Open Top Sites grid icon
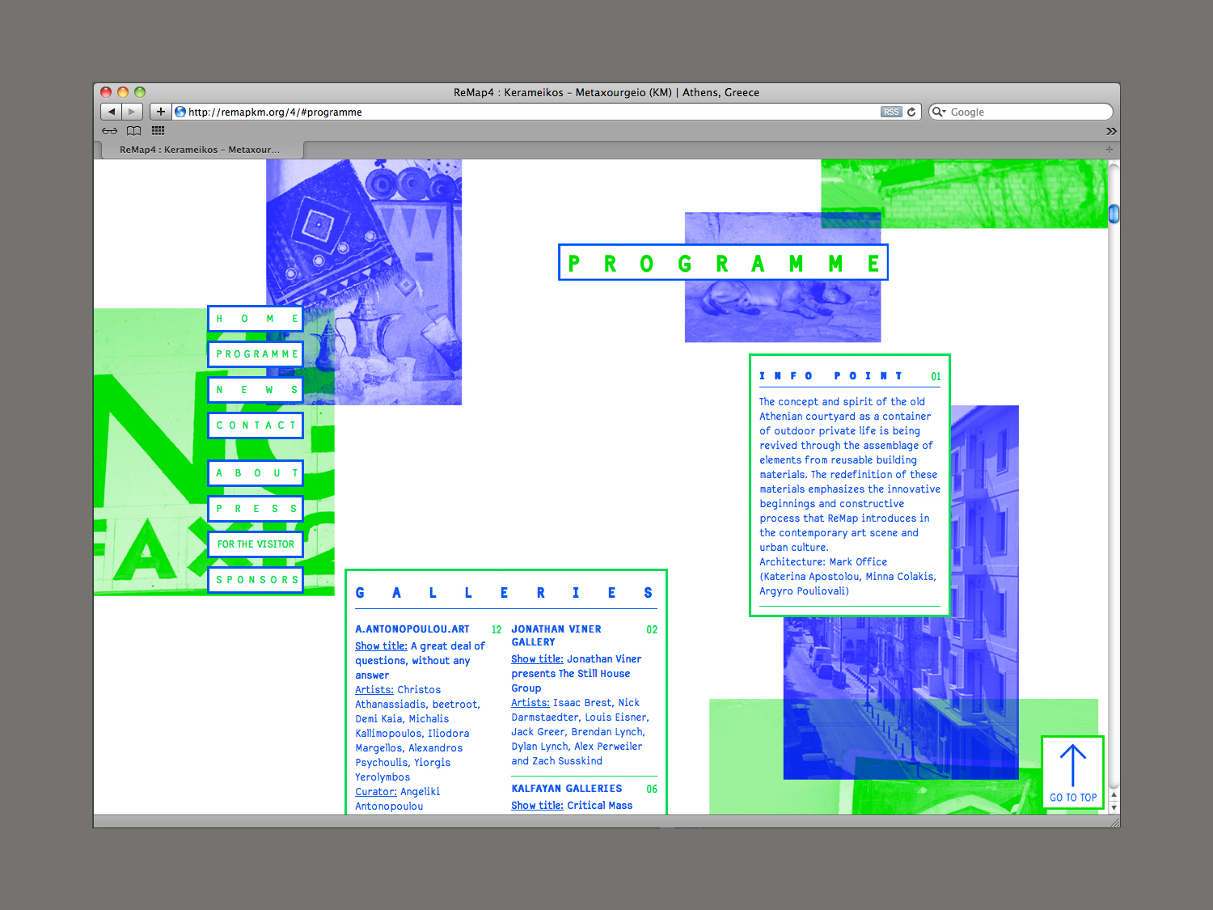Screen dimensions: 1213x910 158,130
